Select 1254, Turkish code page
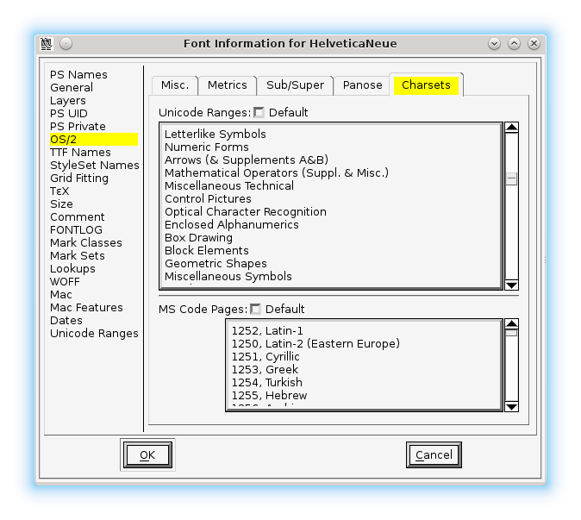This screenshot has width=581, height=520. tap(266, 383)
